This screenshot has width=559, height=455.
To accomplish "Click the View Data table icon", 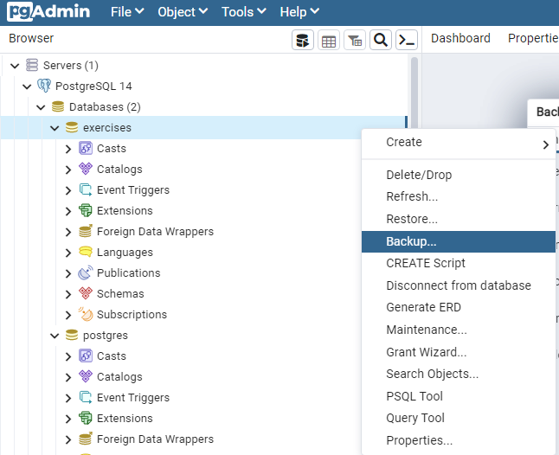I will pos(329,40).
